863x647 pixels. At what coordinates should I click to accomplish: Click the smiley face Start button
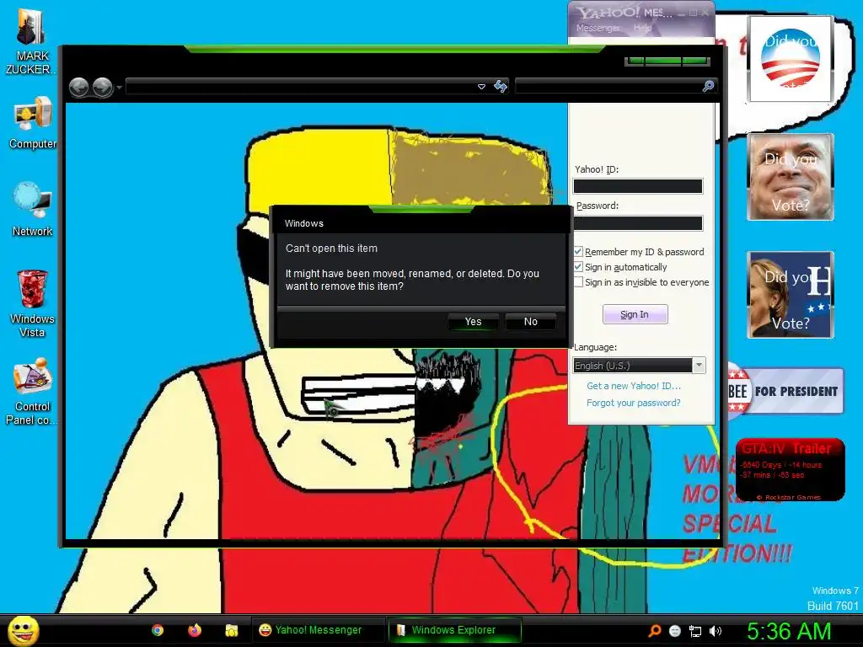23,630
